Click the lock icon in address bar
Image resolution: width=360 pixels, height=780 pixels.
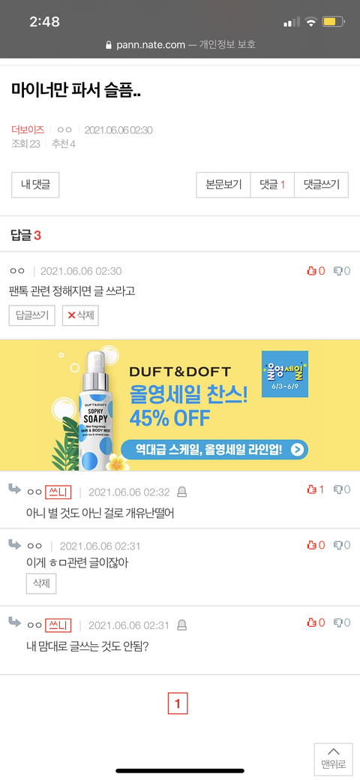pos(109,45)
